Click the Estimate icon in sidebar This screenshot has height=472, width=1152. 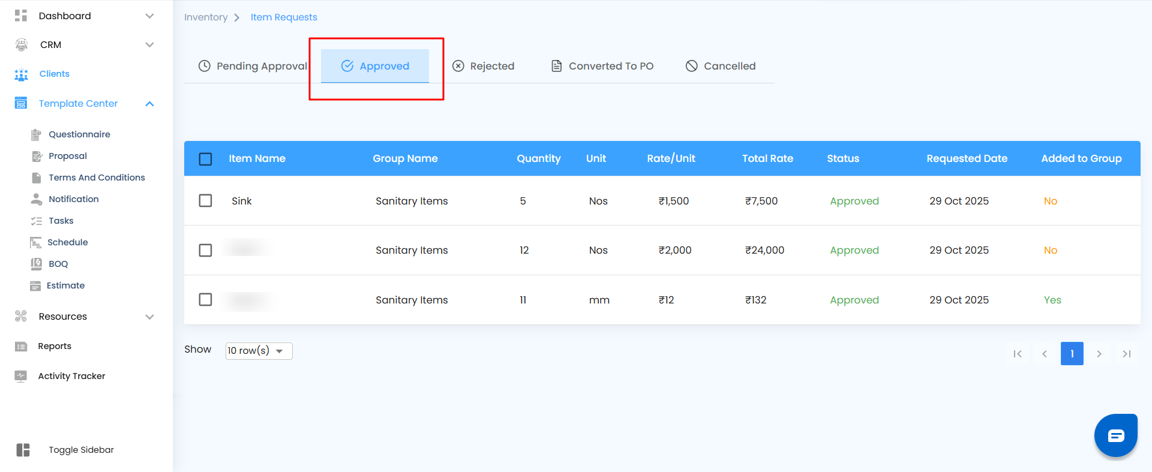click(35, 285)
